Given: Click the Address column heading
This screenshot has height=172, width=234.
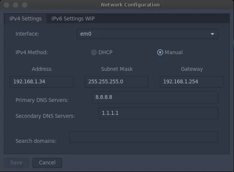Looking at the screenshot, I should (x=42, y=69).
